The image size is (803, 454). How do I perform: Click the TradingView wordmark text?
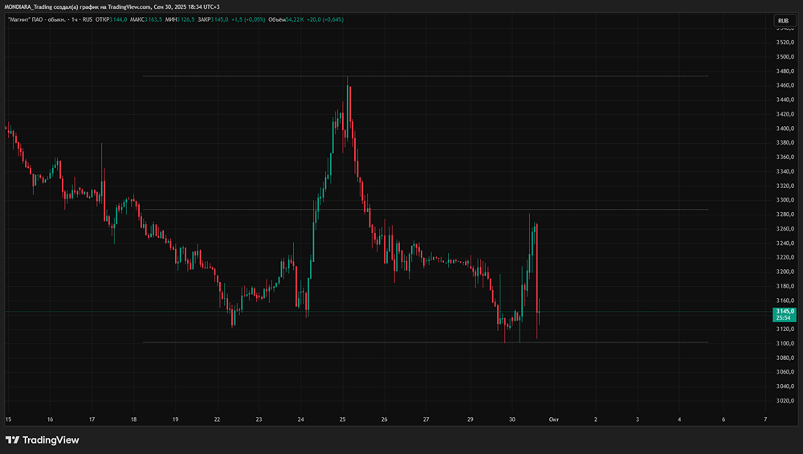(x=51, y=440)
